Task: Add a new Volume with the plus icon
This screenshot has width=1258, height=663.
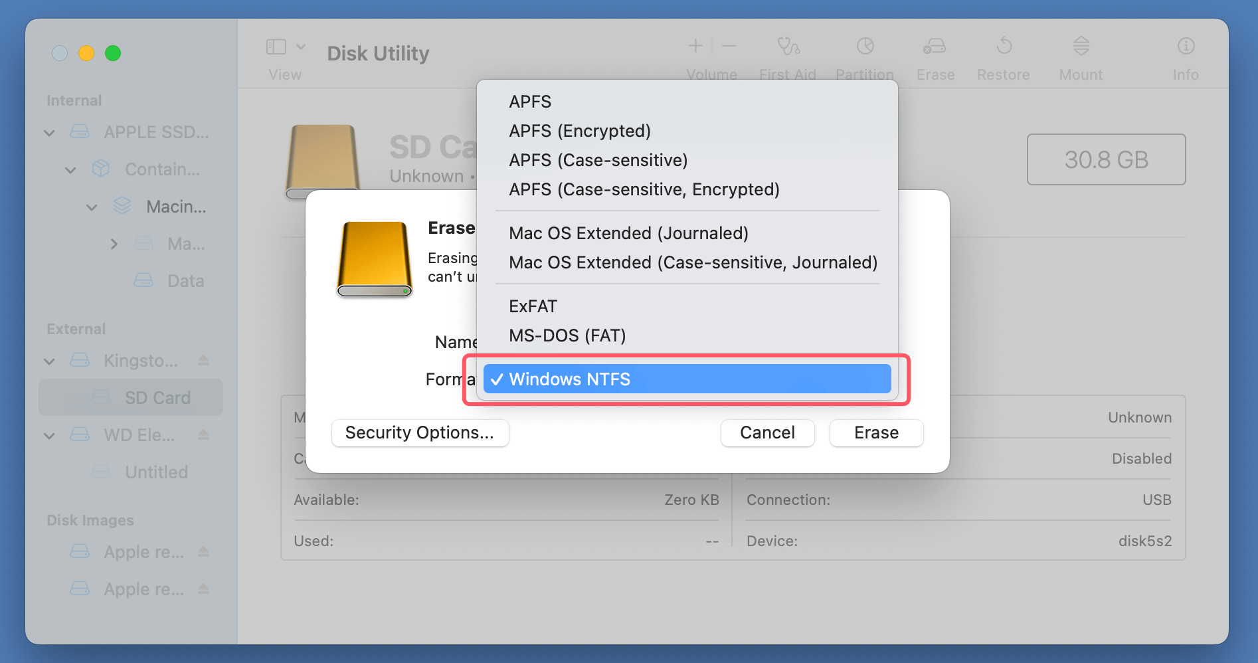Action: pos(695,46)
